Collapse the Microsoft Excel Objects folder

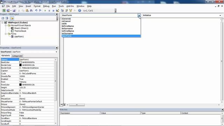(x=6, y=25)
